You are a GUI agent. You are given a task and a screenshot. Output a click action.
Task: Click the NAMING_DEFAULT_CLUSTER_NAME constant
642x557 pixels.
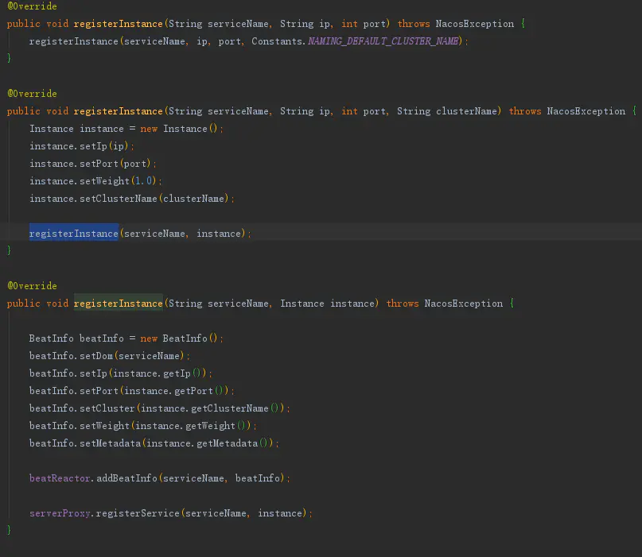point(383,41)
